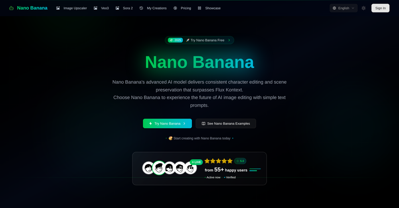Open the My Creations menu item
This screenshot has width=399, height=208.
tap(153, 8)
